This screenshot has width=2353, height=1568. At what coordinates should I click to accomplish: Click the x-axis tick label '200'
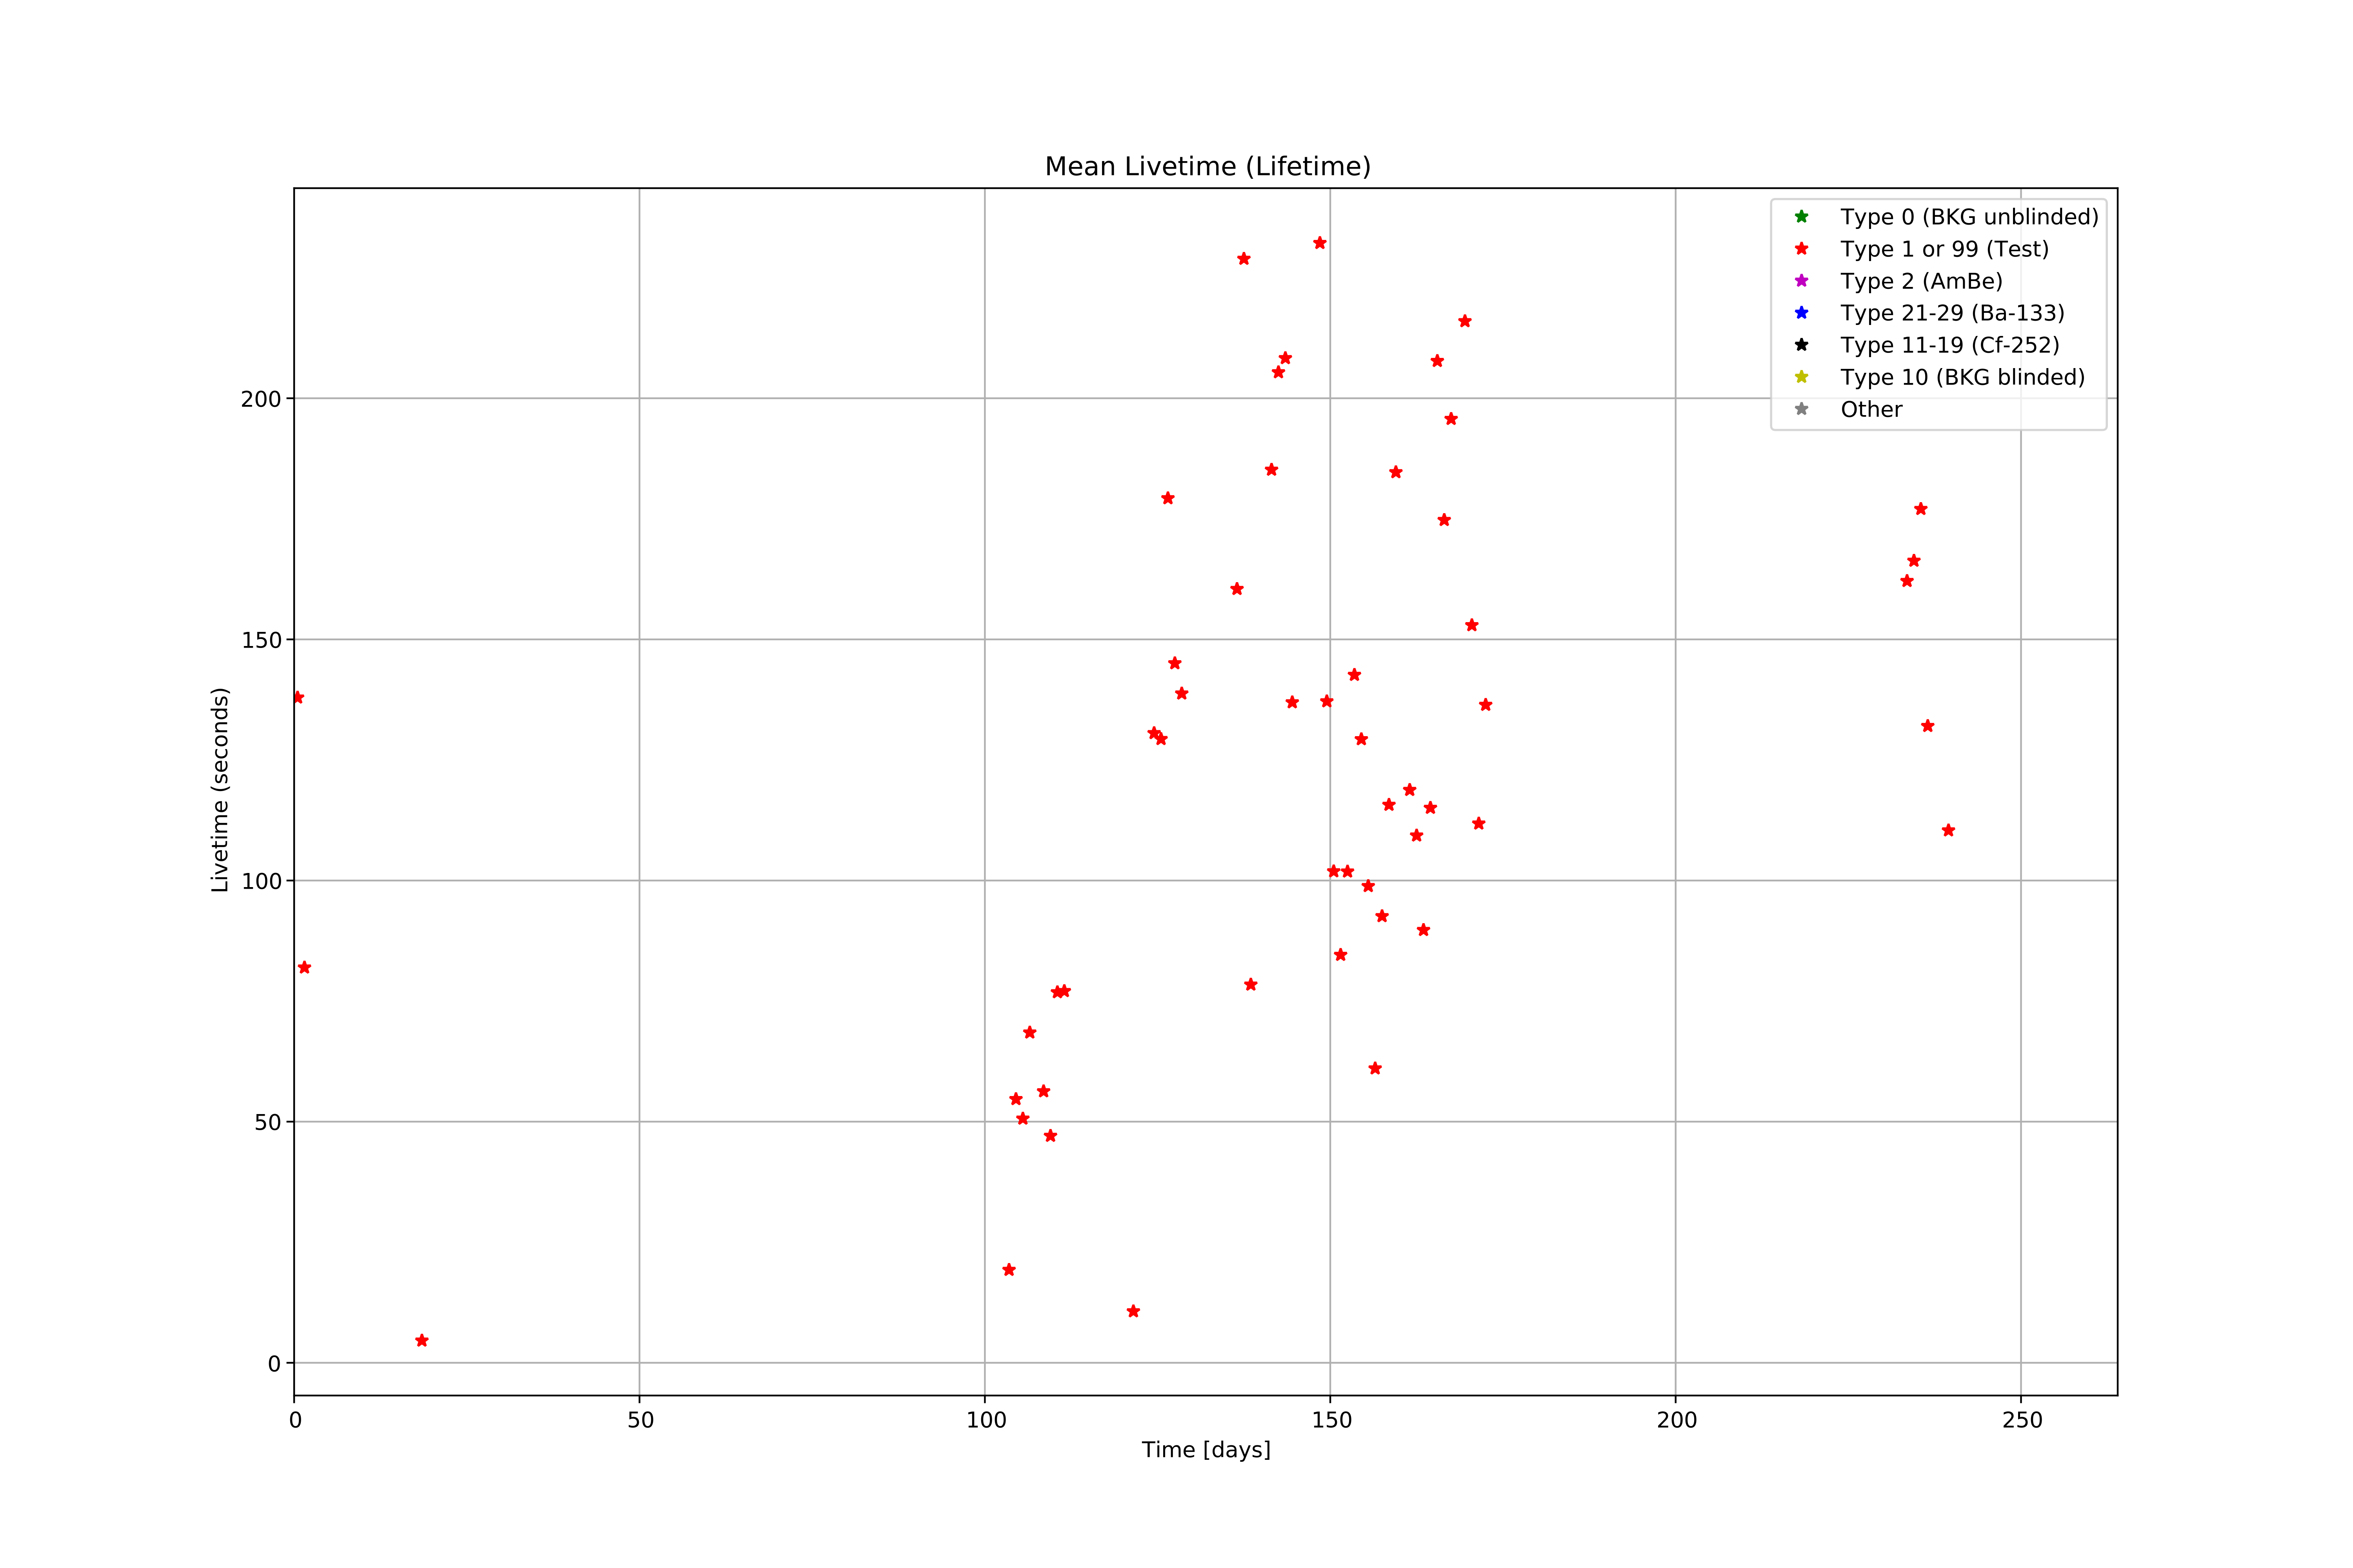tap(1677, 1420)
